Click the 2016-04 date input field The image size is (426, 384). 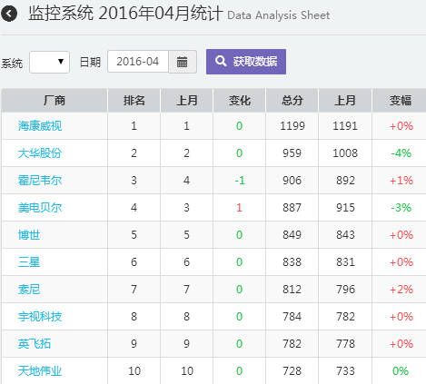pos(138,62)
